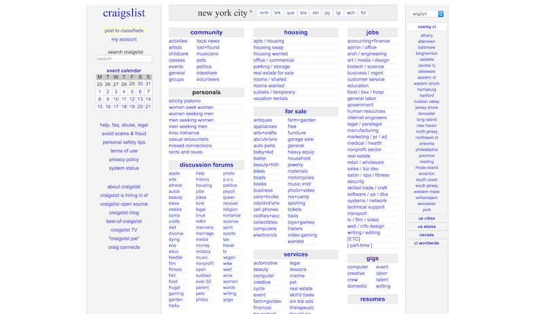Open craigslist is hiring in sf
Screen dimensions: 543x314
(x=124, y=196)
